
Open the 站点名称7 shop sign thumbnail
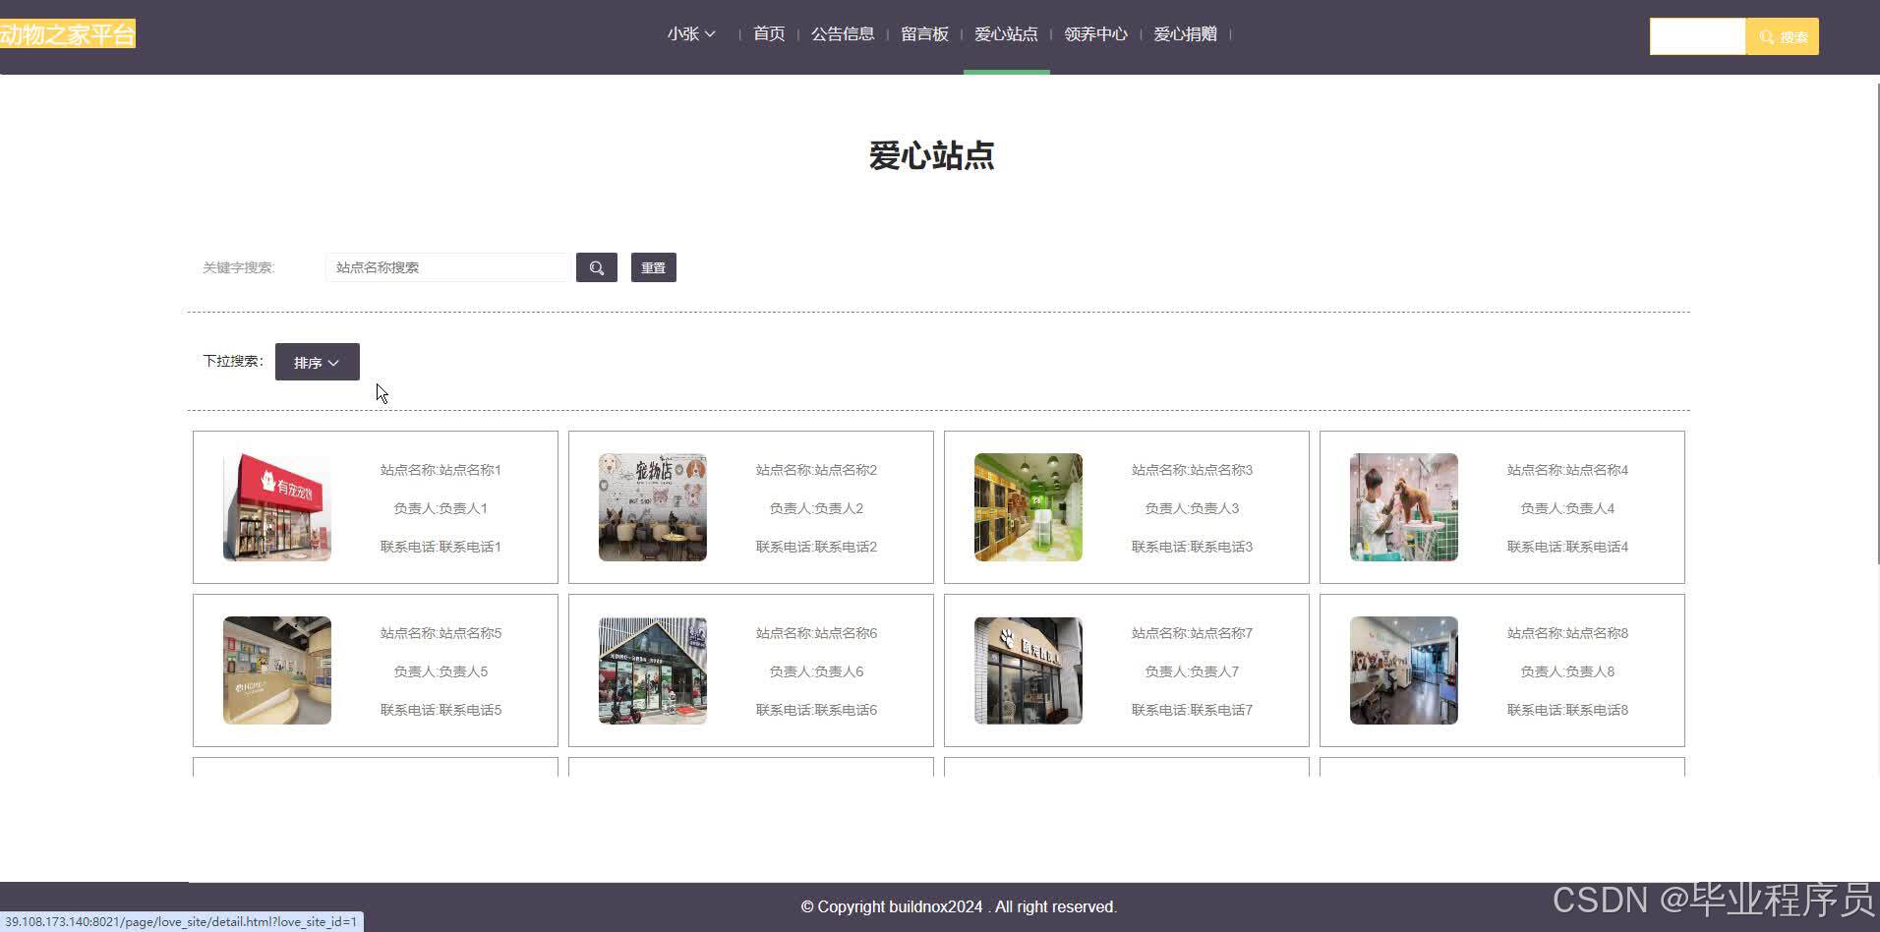1028,670
